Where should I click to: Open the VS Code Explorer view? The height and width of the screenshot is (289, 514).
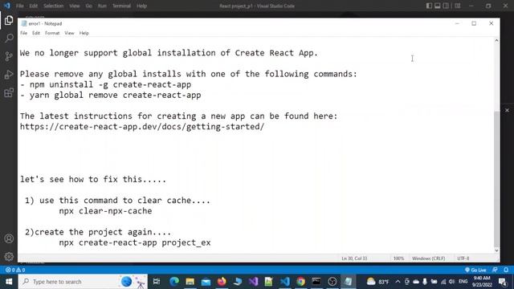point(9,20)
